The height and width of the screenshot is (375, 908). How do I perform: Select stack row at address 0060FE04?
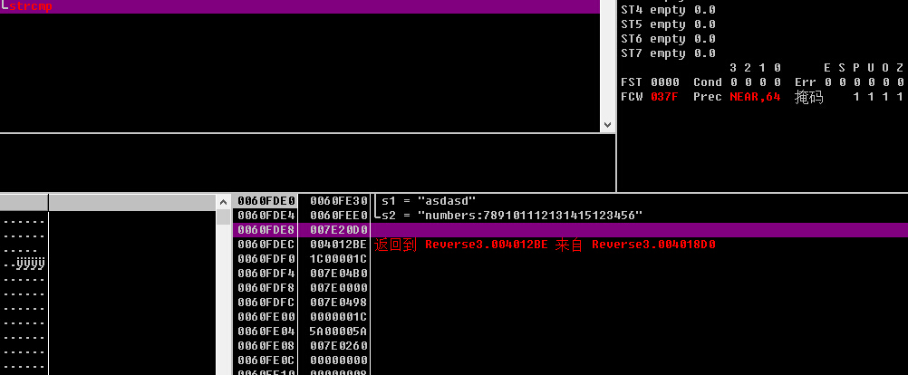click(266, 332)
